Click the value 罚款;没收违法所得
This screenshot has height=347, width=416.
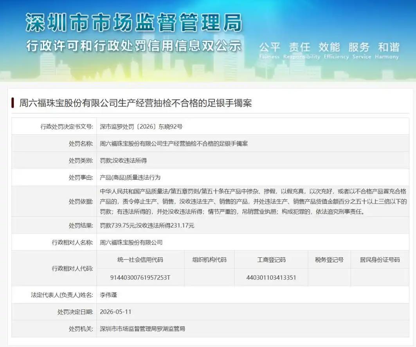click(123, 161)
